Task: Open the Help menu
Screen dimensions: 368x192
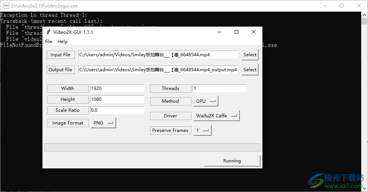Action: tap(62, 42)
